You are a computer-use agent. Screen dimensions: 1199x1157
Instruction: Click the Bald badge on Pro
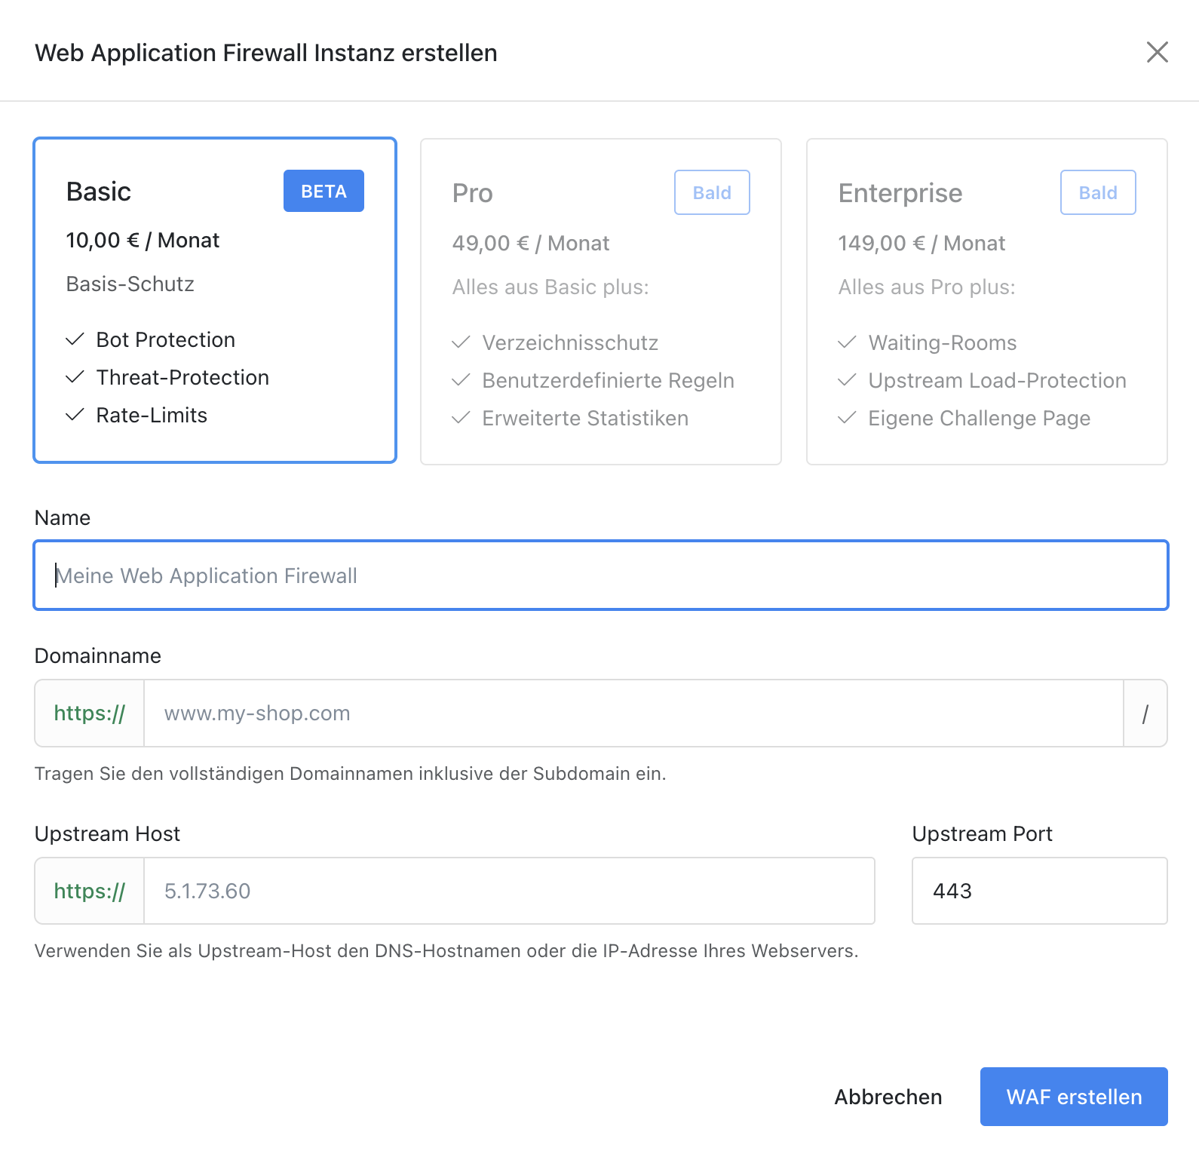(x=712, y=192)
